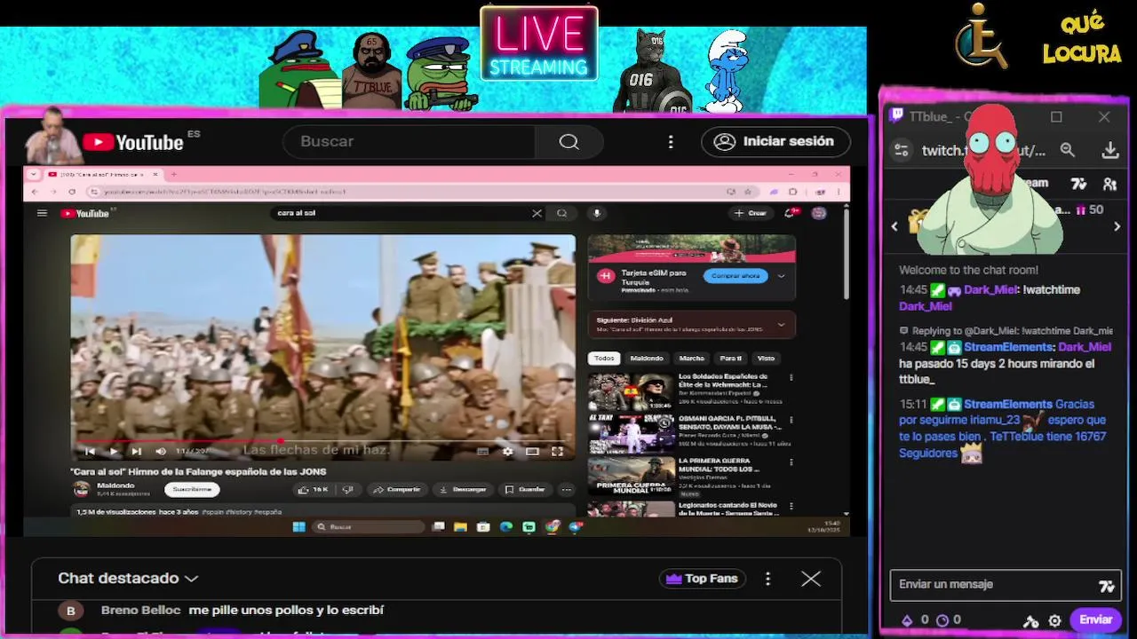The height and width of the screenshot is (639, 1137).
Task: Open the outer YouTube three-dot settings menu
Action: 671,142
